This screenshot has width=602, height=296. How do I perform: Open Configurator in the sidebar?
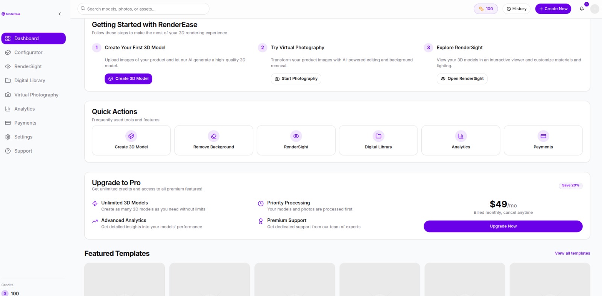33,53
